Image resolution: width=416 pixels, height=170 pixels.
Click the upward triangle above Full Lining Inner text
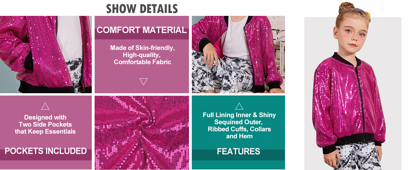click(239, 106)
